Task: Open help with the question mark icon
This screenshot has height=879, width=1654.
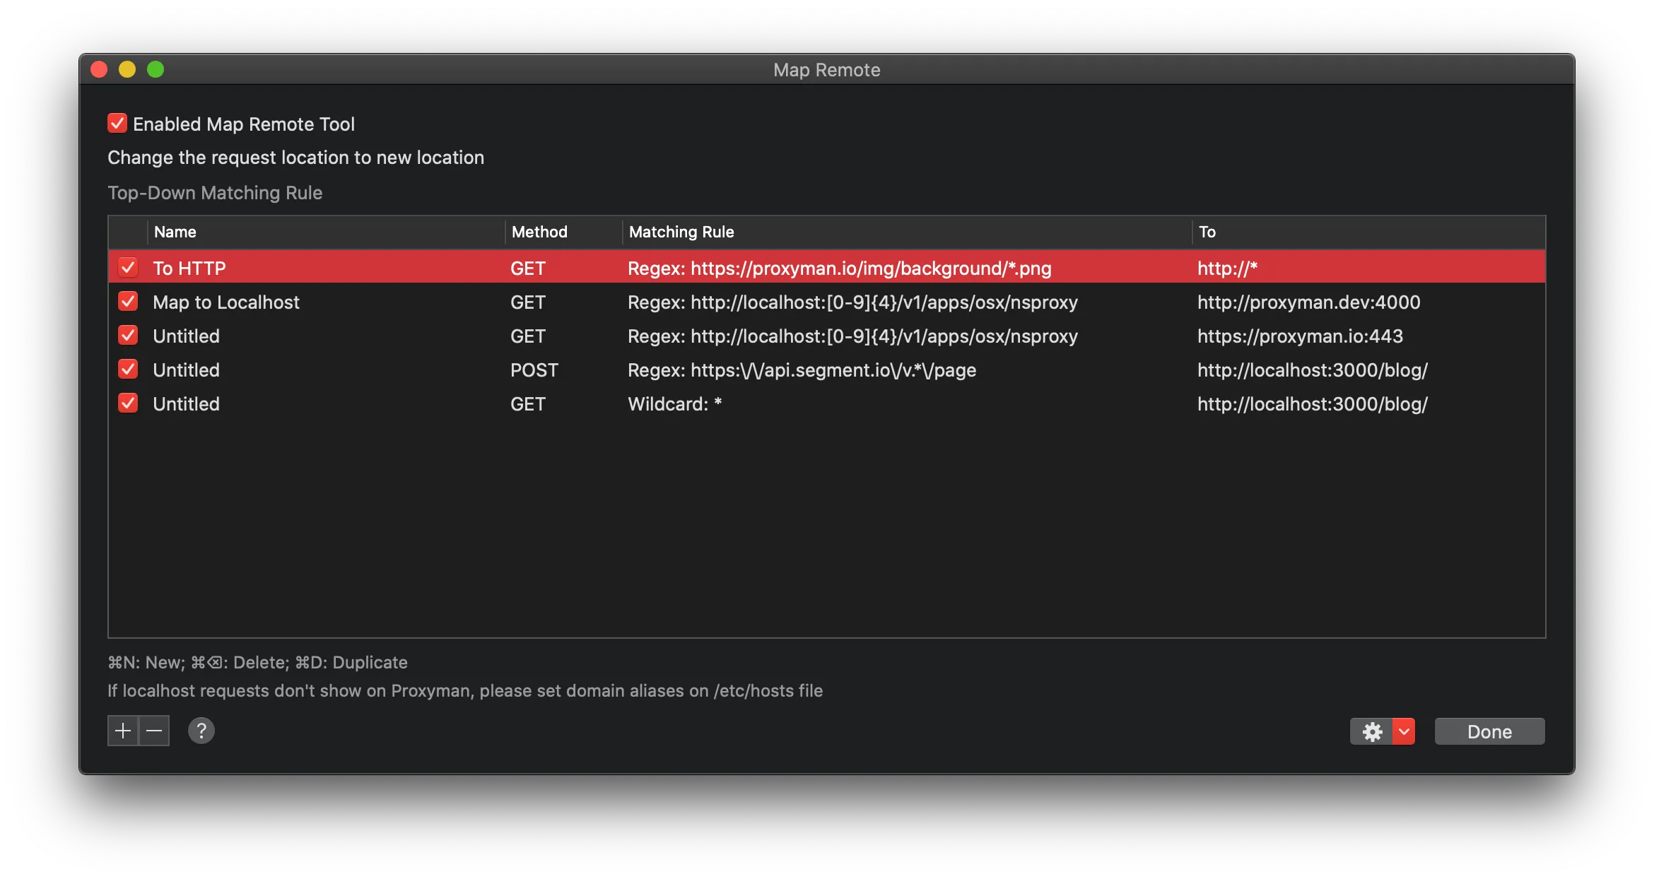Action: pos(201,731)
